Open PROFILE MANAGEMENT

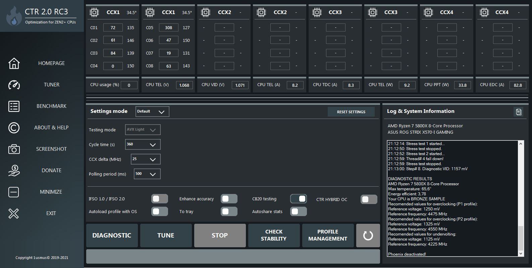click(x=328, y=236)
